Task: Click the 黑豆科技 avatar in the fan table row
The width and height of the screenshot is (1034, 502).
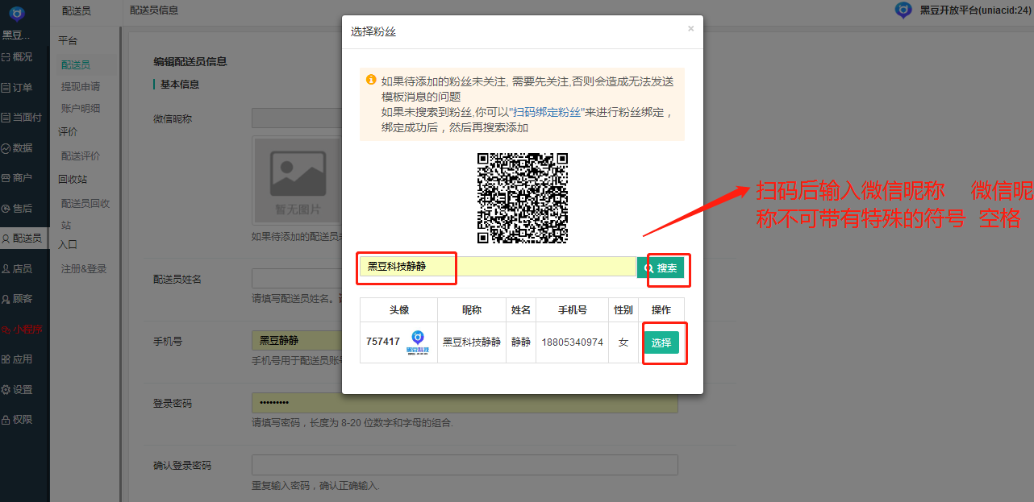Action: pyautogui.click(x=418, y=342)
